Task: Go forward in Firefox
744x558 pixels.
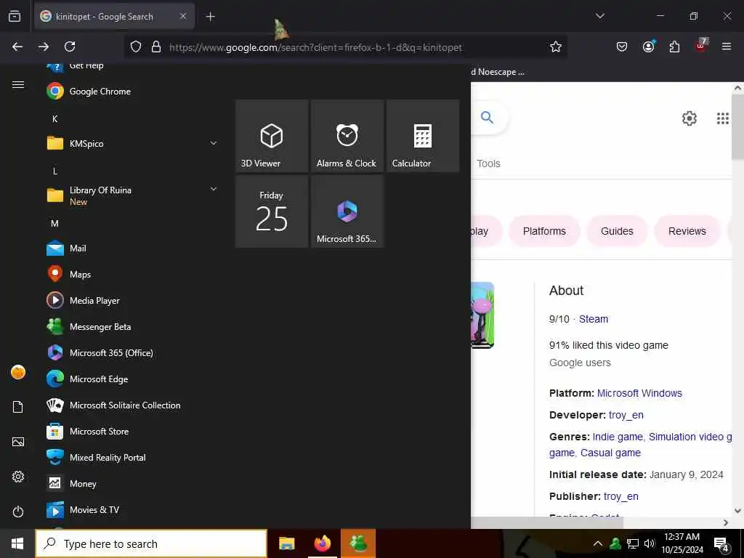Action: pyautogui.click(x=44, y=46)
